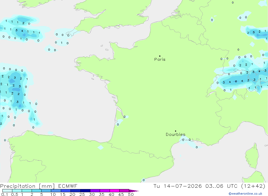Click the legend scale label '25'
The height and width of the screenshot is (196, 268).
82,194
